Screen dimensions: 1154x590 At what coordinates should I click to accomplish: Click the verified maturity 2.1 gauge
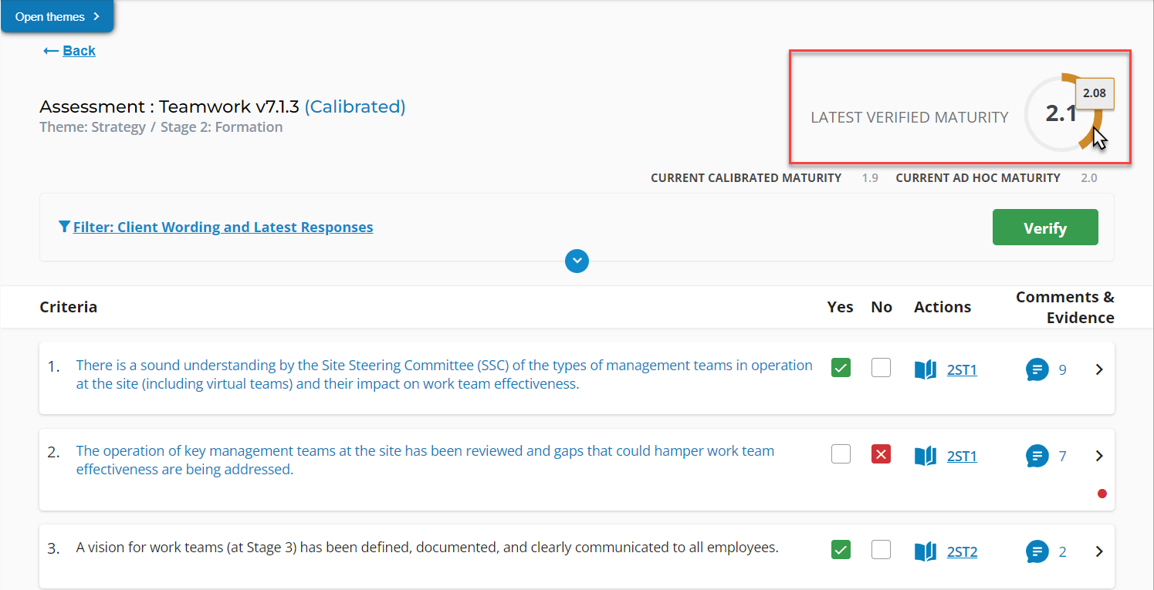[x=1061, y=114]
